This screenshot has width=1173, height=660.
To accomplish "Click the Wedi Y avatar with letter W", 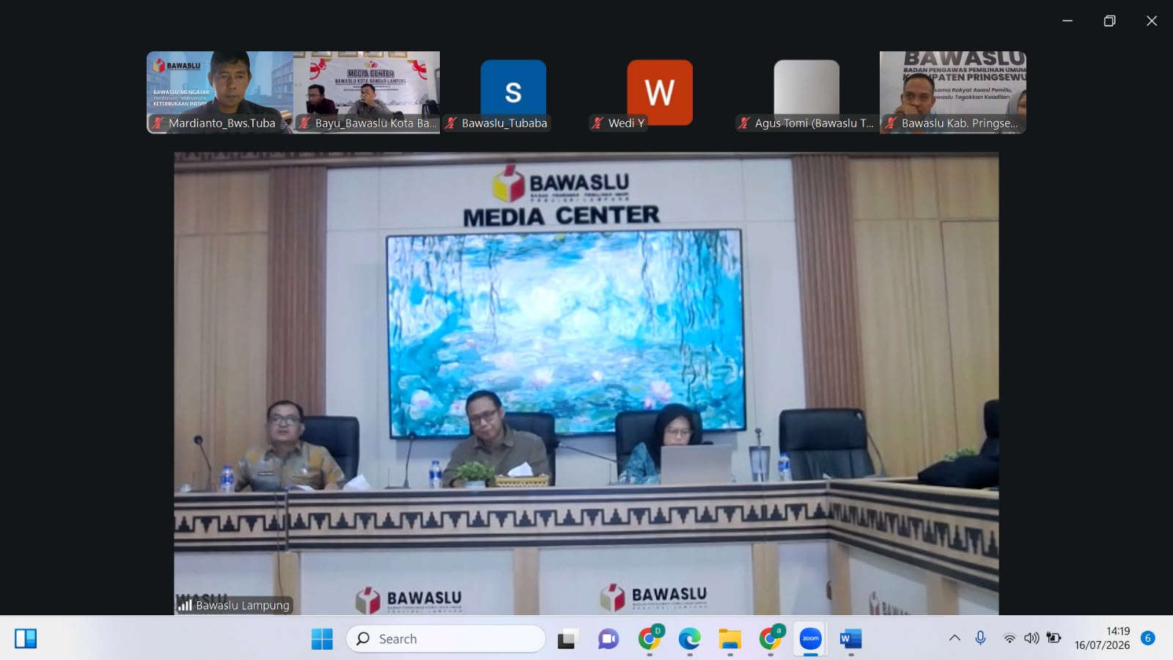I will 660,92.
